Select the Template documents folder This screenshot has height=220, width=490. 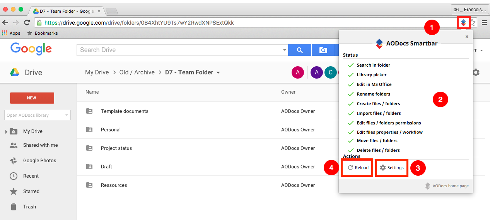coord(208,111)
